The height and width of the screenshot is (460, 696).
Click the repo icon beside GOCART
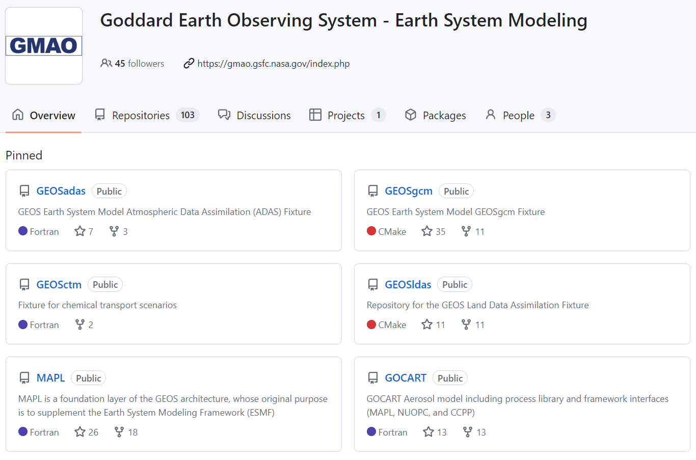point(373,378)
